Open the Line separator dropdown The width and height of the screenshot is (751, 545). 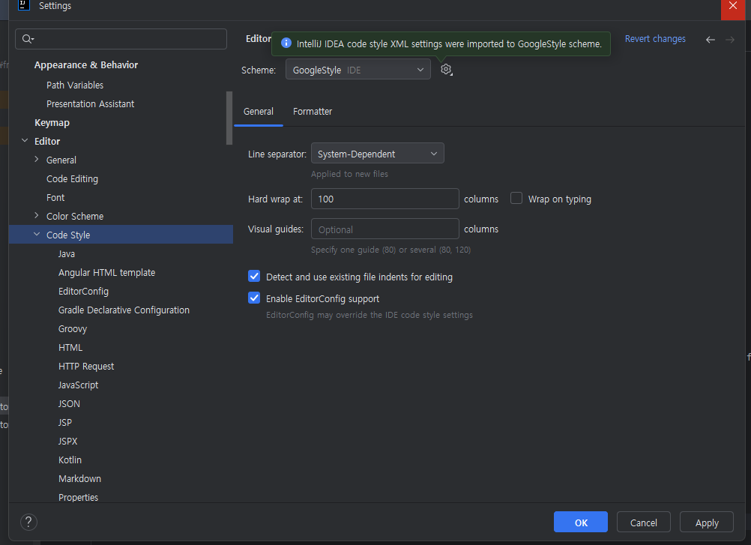tap(378, 154)
